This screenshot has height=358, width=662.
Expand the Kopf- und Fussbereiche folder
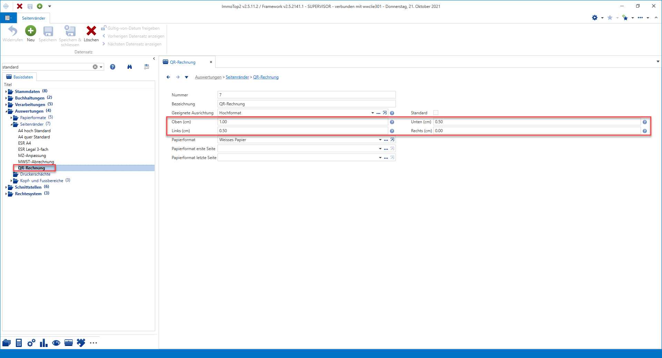[11, 181]
